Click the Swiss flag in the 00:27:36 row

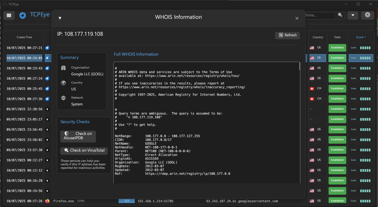point(312,99)
